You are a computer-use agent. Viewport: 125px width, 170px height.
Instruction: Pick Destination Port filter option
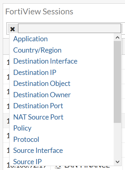click(38, 106)
